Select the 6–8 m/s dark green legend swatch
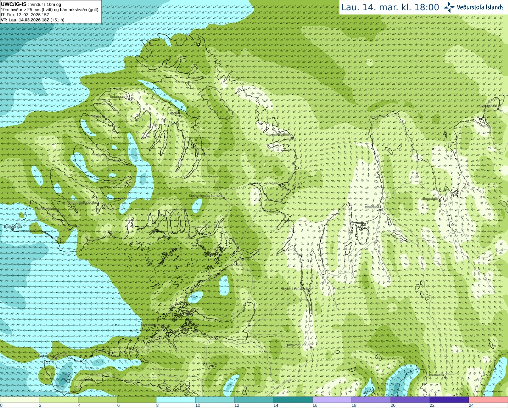 (137, 400)
